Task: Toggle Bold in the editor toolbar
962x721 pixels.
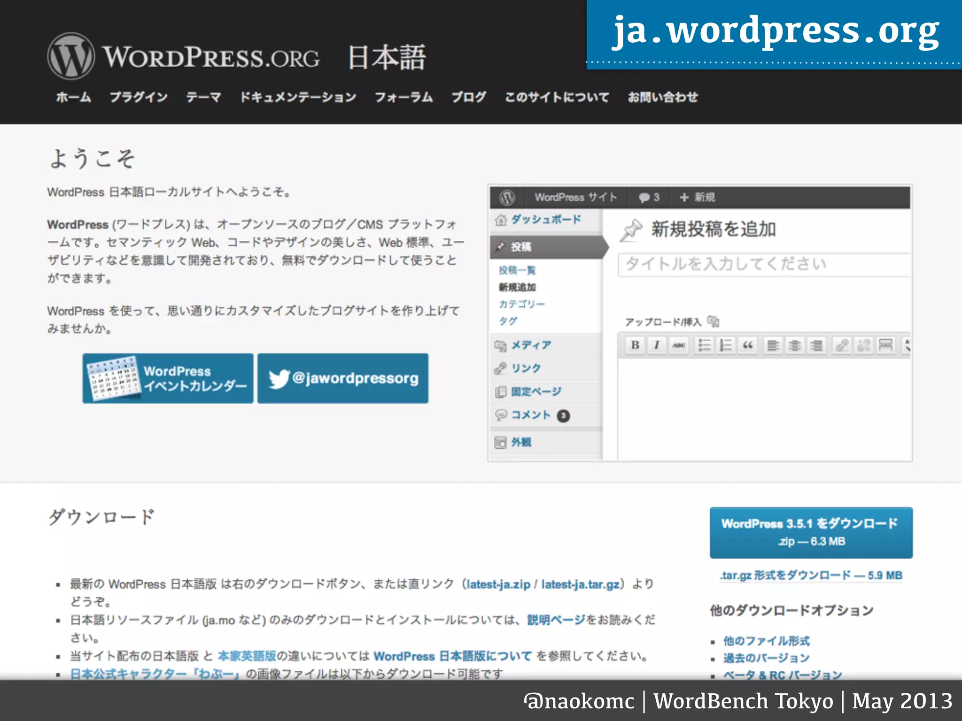Action: click(x=635, y=345)
